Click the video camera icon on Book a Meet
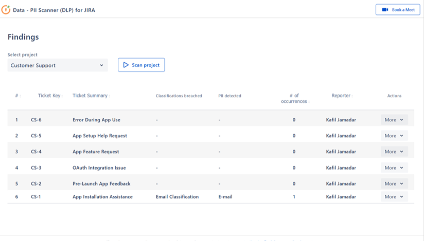Image resolution: width=424 pixels, height=241 pixels. click(384, 10)
